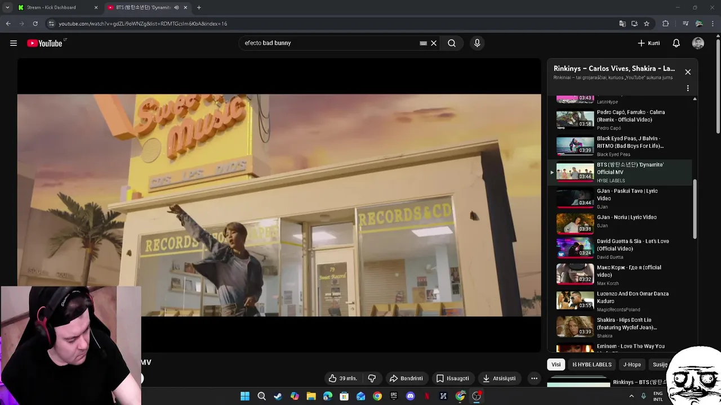
Task: Launch Steam from the taskbar
Action: click(278, 397)
